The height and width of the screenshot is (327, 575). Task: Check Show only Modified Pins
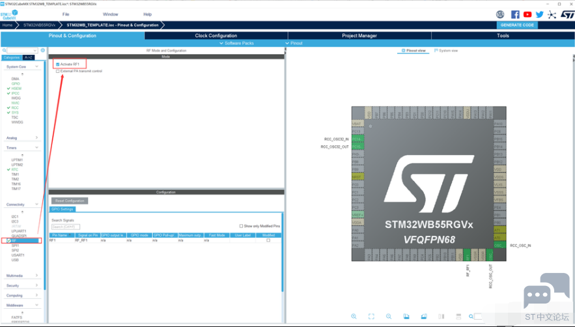pos(241,226)
